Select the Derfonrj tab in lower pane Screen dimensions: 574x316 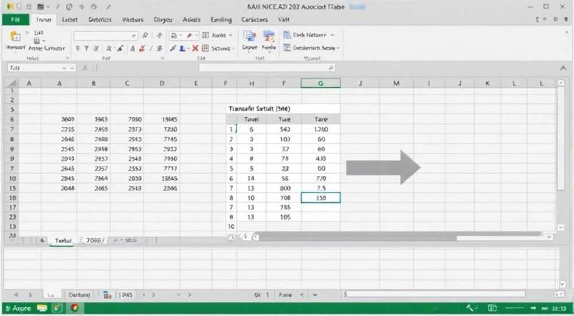[x=79, y=295]
